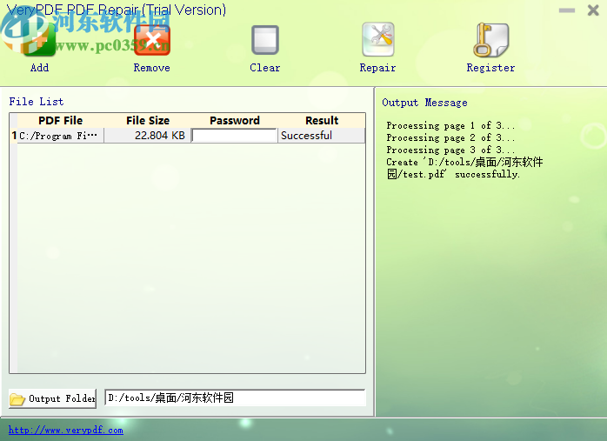Click the Result column header

[x=322, y=120]
